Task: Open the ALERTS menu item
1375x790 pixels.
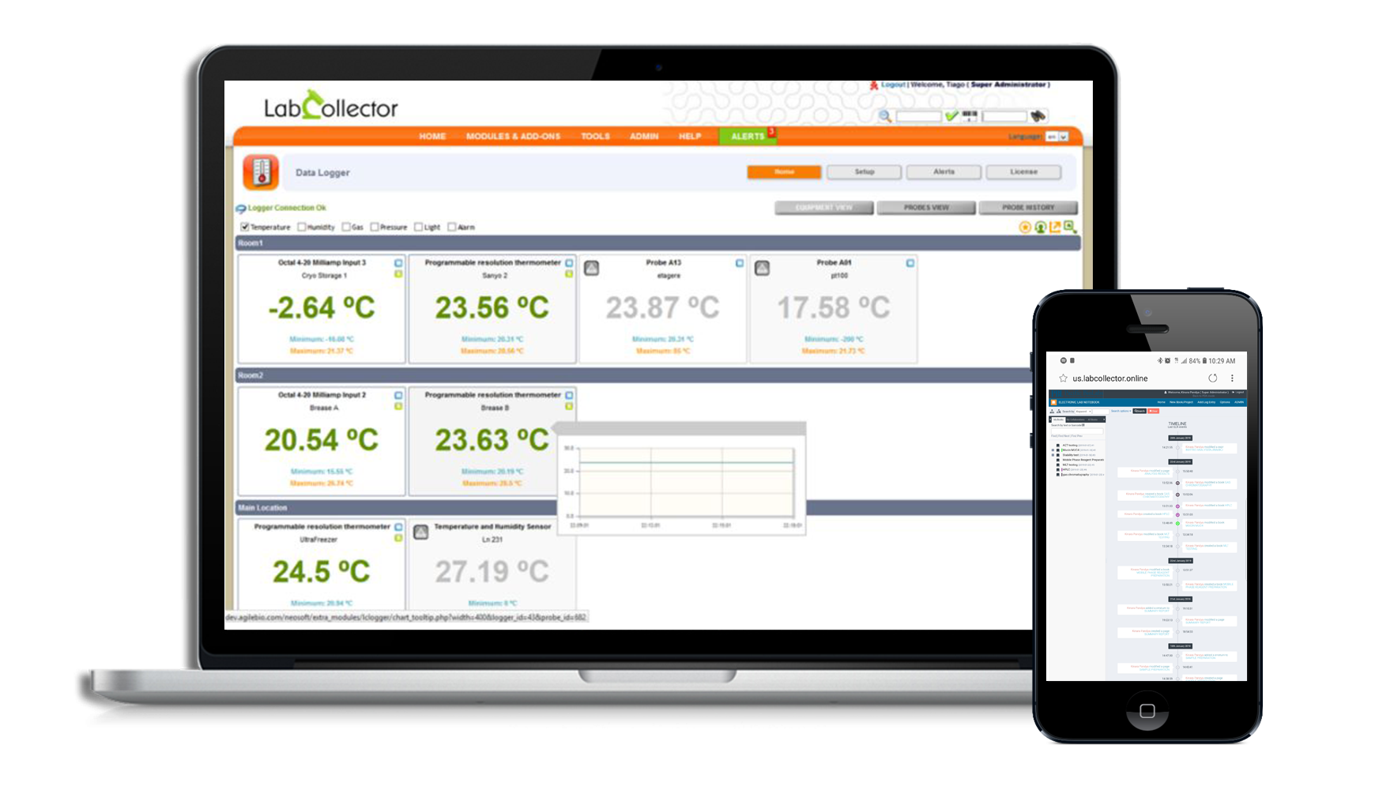Action: tap(748, 136)
